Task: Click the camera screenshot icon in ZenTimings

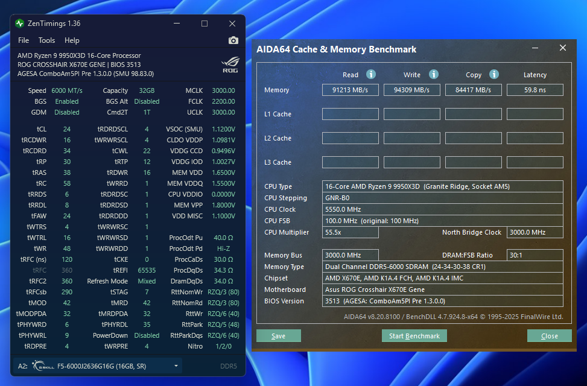Action: pyautogui.click(x=233, y=40)
